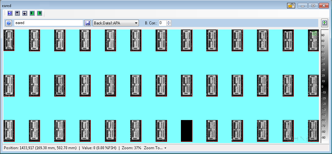
Task: Select the solid black tile in bottom row
Action: point(186,131)
